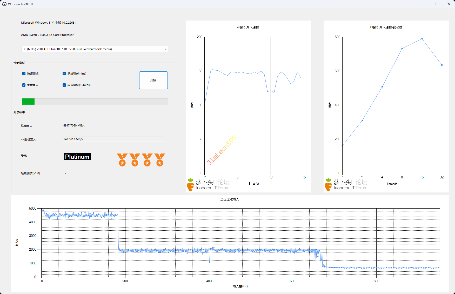Click the Platinum grade badge
The height and width of the screenshot is (294, 455).
coord(77,157)
